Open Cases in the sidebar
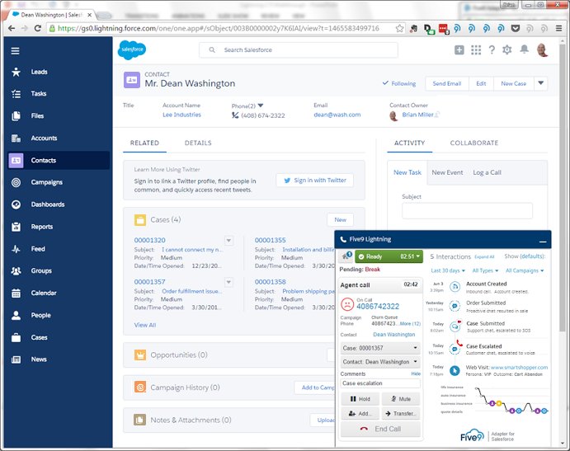The height and width of the screenshot is (451, 570). (39, 337)
